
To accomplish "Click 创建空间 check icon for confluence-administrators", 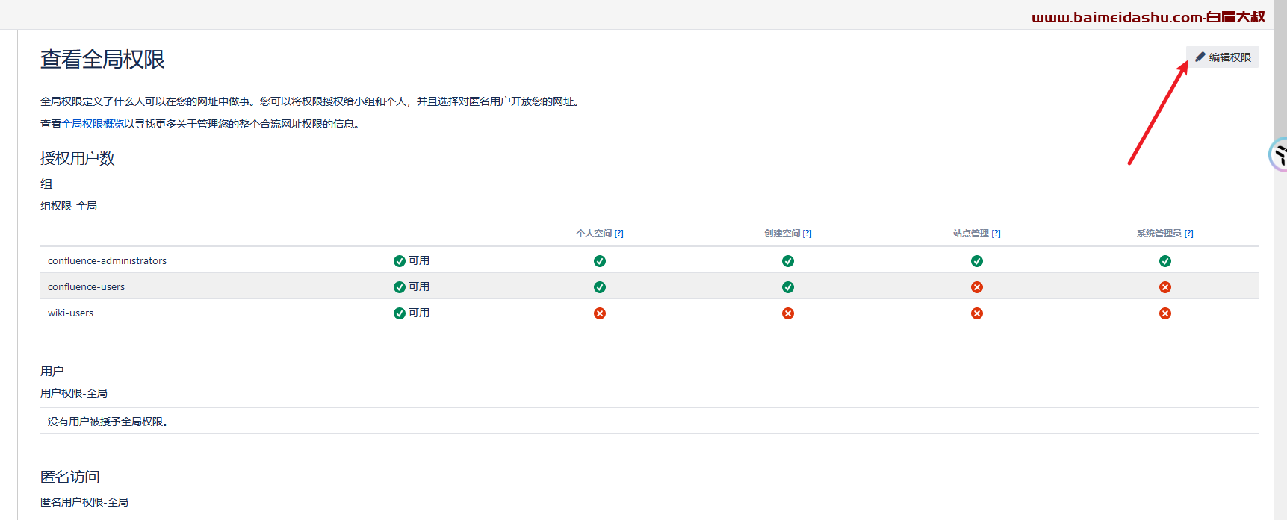I will [788, 261].
